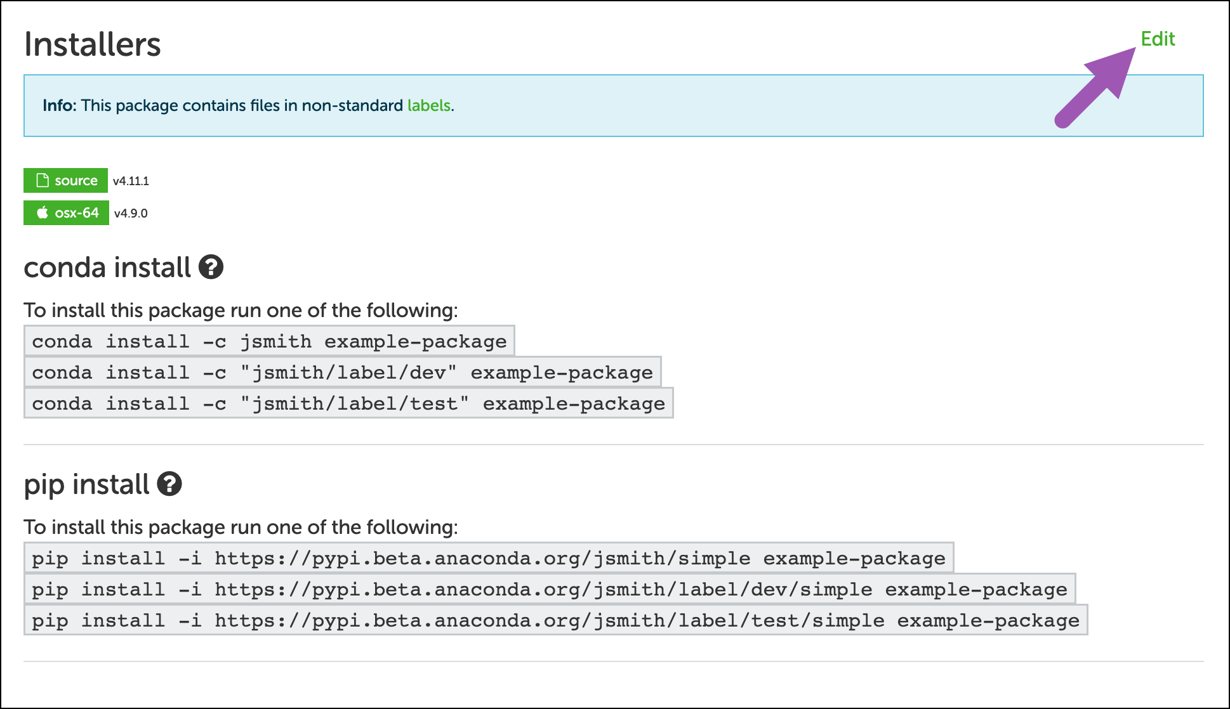This screenshot has height=709, width=1230.
Task: Click the pip jsmith/simple install command
Action: pos(488,558)
